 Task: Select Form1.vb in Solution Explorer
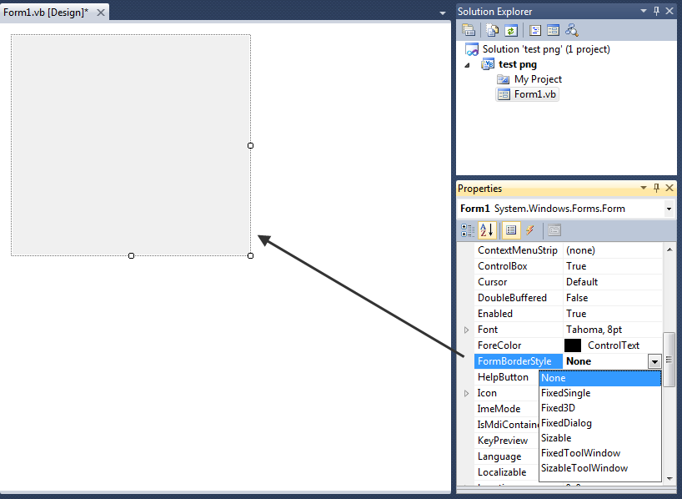coord(534,94)
